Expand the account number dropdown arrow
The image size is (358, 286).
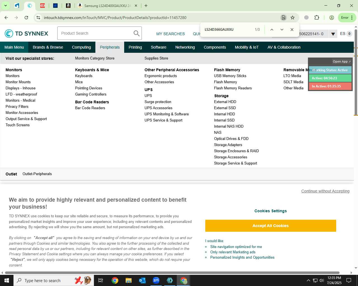pos(333,34)
